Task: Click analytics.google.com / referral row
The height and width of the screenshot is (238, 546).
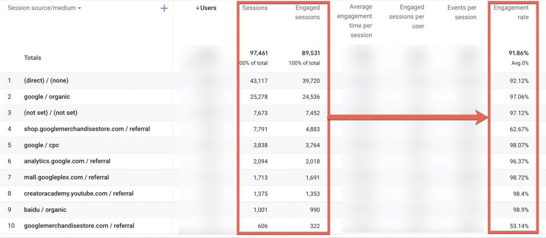Action: click(x=67, y=161)
